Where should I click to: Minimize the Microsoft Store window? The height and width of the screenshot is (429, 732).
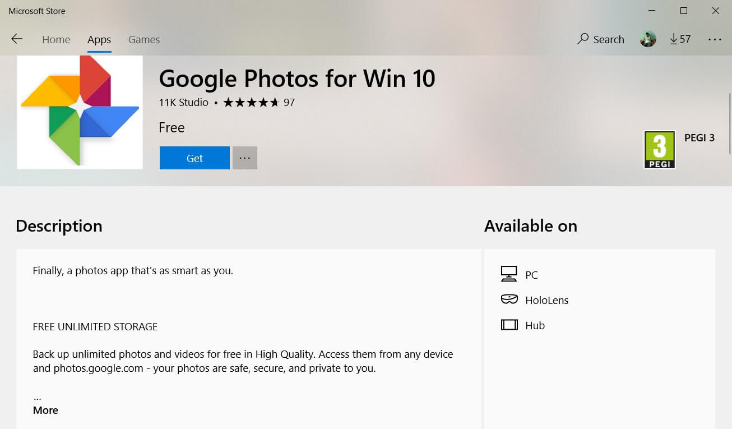652,11
